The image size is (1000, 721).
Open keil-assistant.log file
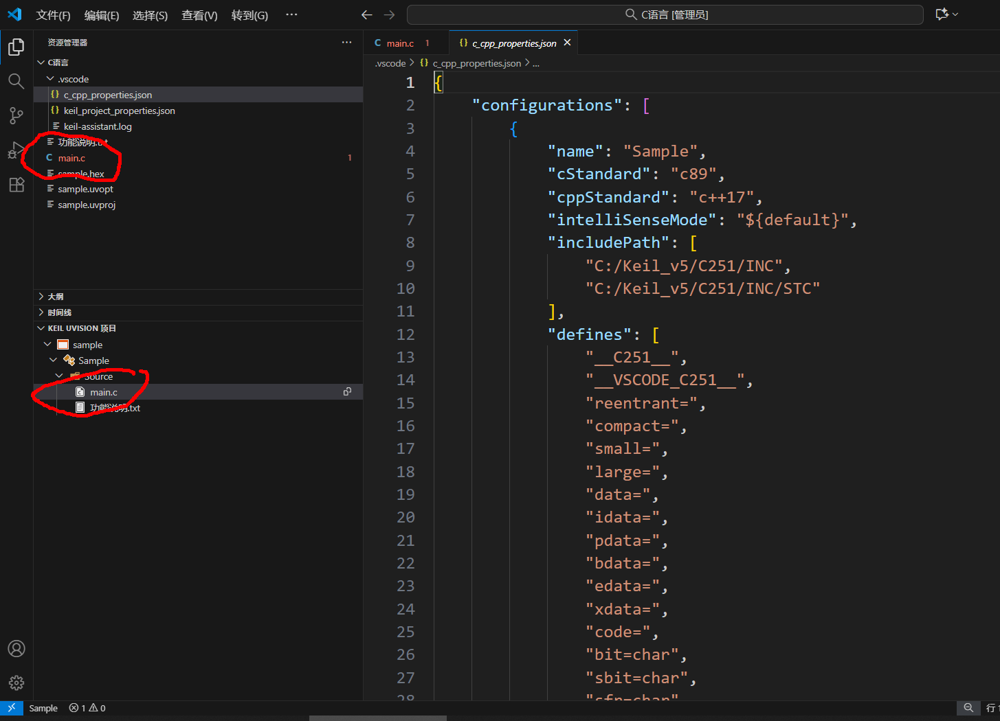(199, 126)
